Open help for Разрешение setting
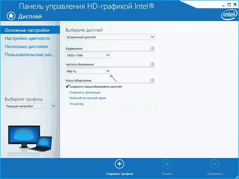 pos(152,49)
